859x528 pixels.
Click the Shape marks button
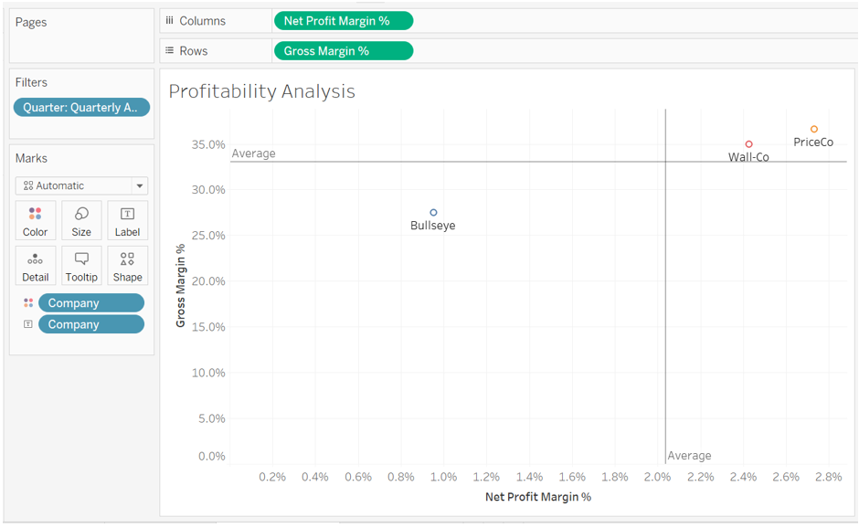point(127,265)
